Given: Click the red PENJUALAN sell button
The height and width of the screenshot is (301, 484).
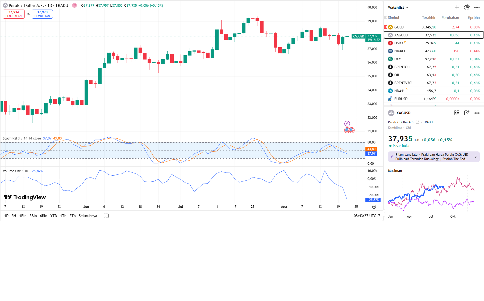Looking at the screenshot, I should pos(14,14).
